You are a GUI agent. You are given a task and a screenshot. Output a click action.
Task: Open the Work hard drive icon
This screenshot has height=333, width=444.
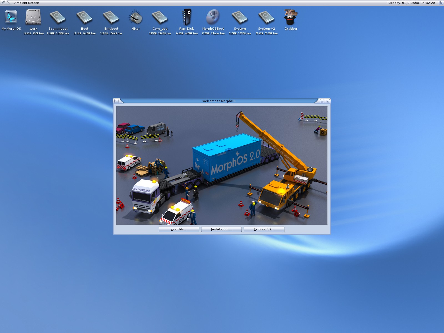click(x=33, y=17)
